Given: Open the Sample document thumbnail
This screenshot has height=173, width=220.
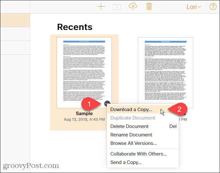Looking at the screenshot, I should [84, 73].
